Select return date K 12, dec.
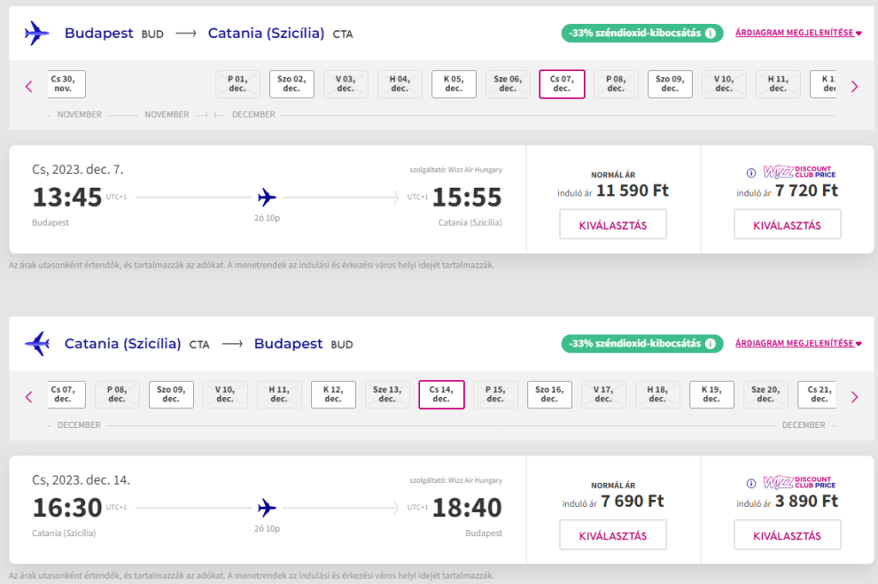Screen dimensions: 878x584 pyautogui.click(x=334, y=394)
